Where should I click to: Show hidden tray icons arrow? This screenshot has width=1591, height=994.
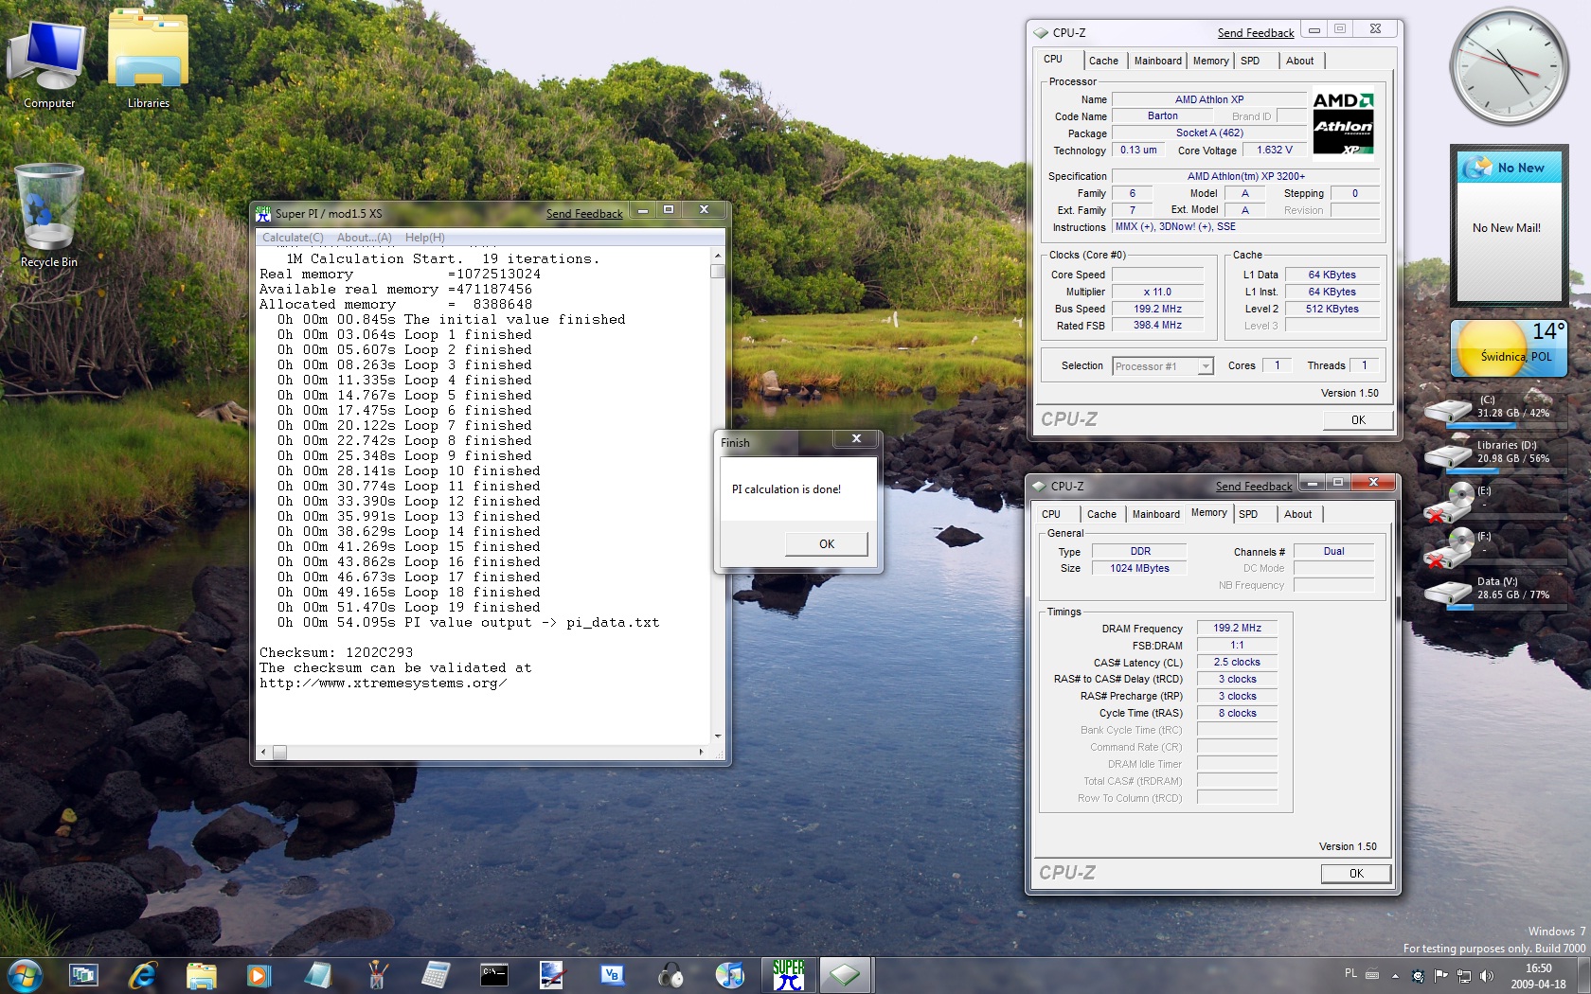pyautogui.click(x=1395, y=976)
